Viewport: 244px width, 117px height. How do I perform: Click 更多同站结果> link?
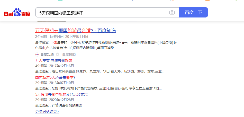47,112
